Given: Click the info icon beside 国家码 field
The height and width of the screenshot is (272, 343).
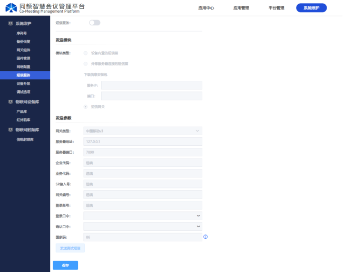Looking at the screenshot, I should (x=205, y=237).
